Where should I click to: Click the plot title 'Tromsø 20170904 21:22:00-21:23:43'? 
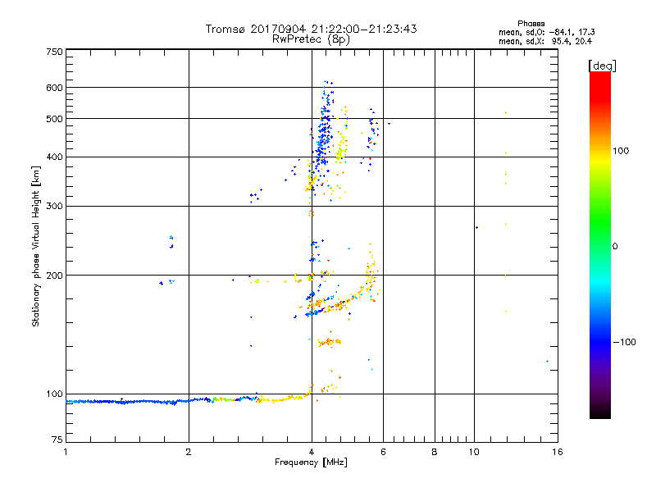pyautogui.click(x=311, y=29)
